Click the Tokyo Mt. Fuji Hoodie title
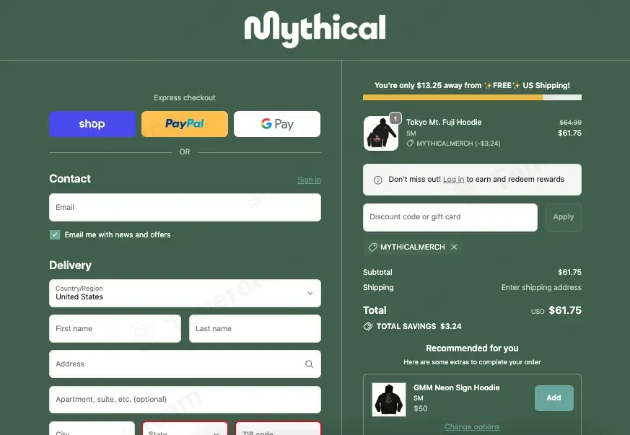 [444, 122]
